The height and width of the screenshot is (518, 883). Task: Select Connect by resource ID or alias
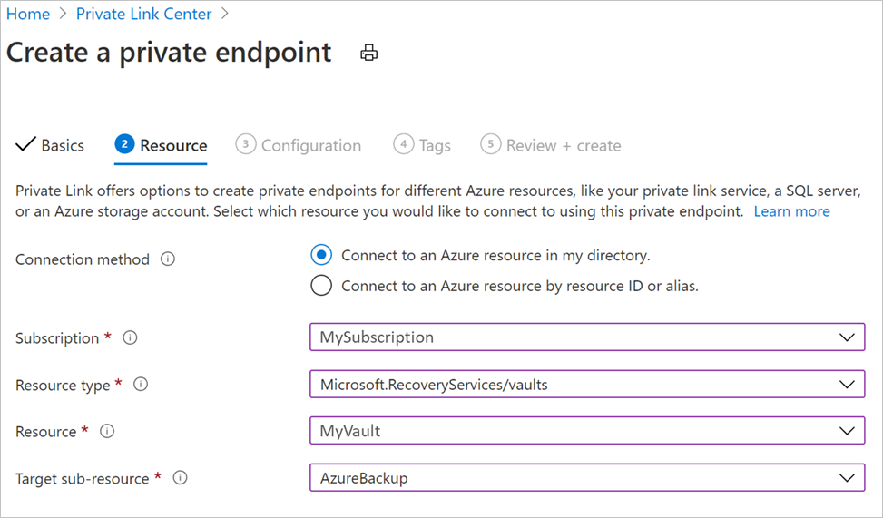[321, 286]
